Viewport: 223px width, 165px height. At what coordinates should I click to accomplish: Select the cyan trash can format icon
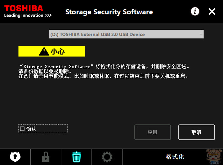point(76,157)
